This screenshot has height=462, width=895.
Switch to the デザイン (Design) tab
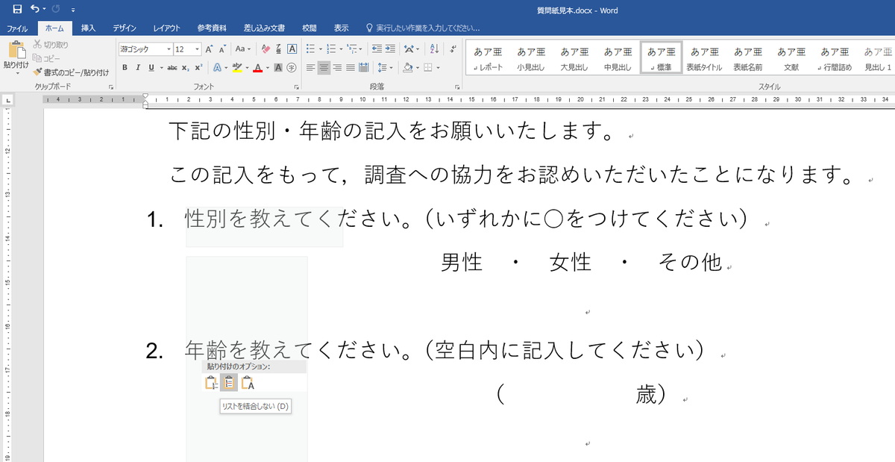(125, 28)
